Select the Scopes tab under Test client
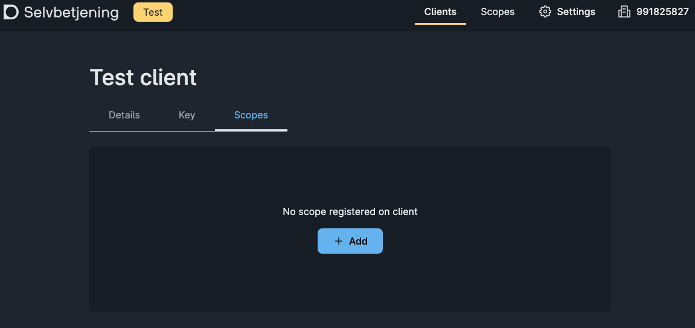This screenshot has width=695, height=328. point(251,115)
